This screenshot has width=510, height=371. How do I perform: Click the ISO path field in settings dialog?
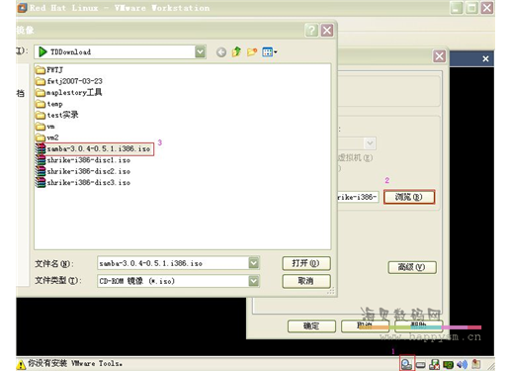358,197
